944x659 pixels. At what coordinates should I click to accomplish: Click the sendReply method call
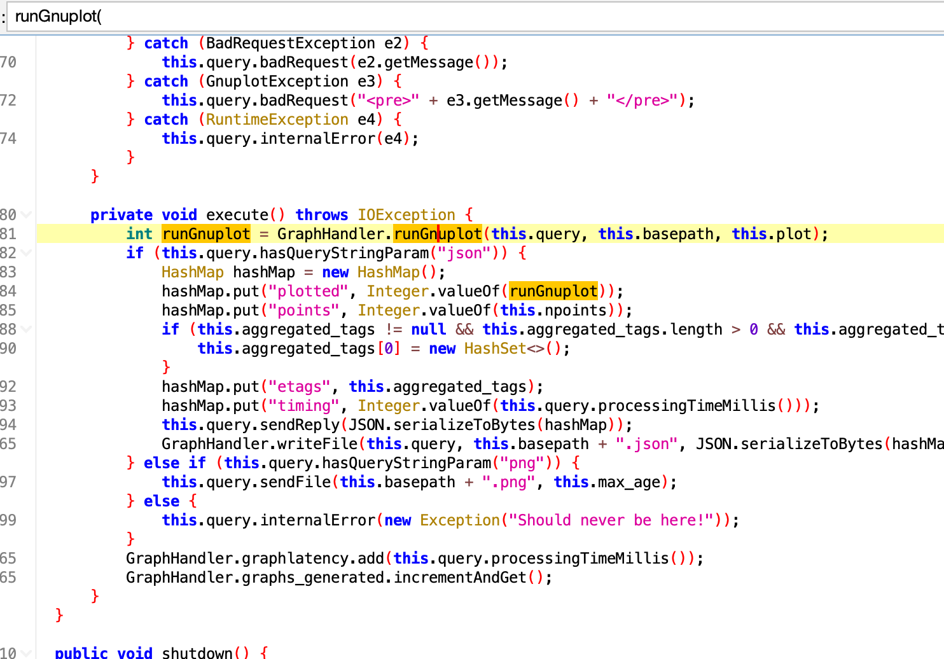pyautogui.click(x=300, y=424)
